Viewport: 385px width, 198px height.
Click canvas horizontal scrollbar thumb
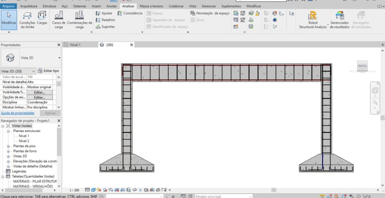click(x=274, y=190)
